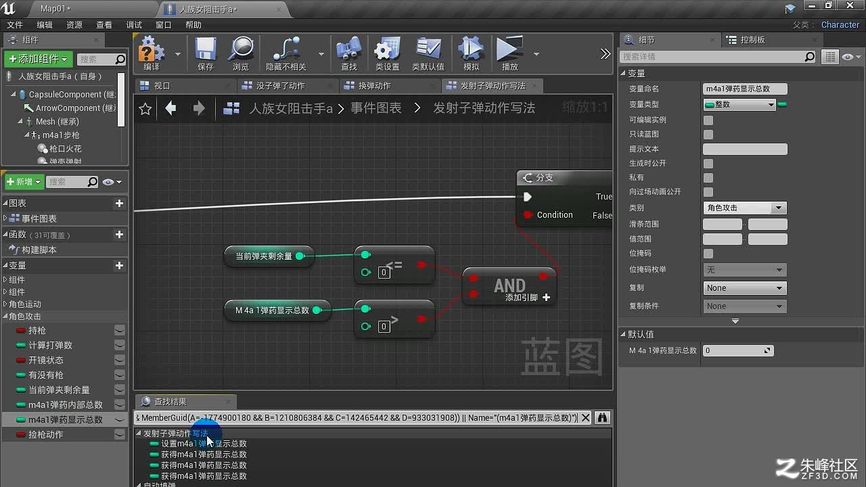Expand the 角色运动 variable category
Screen dimensions: 866x487
click(5, 304)
